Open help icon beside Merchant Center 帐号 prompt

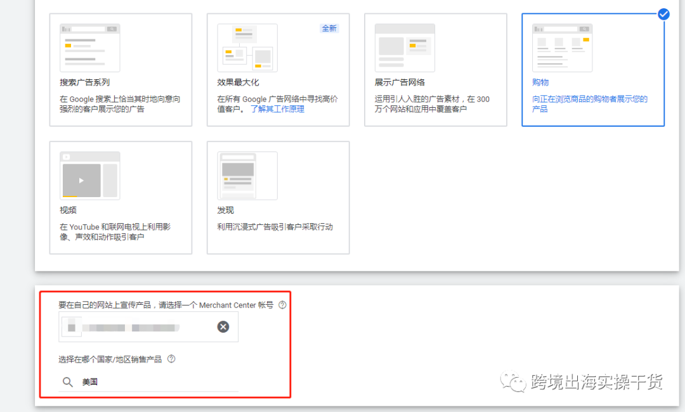pyautogui.click(x=282, y=305)
